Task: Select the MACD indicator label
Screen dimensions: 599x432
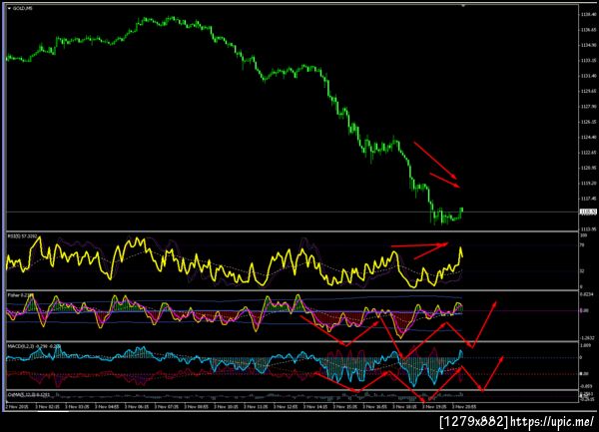Action: click(x=34, y=346)
